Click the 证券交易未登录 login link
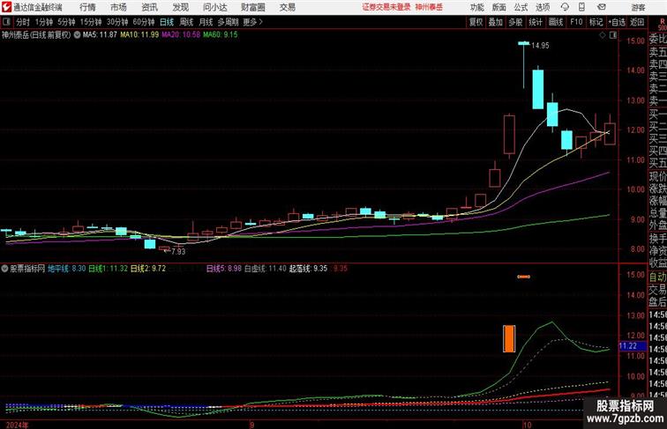Screen dimensions: 667x429 pos(386,7)
